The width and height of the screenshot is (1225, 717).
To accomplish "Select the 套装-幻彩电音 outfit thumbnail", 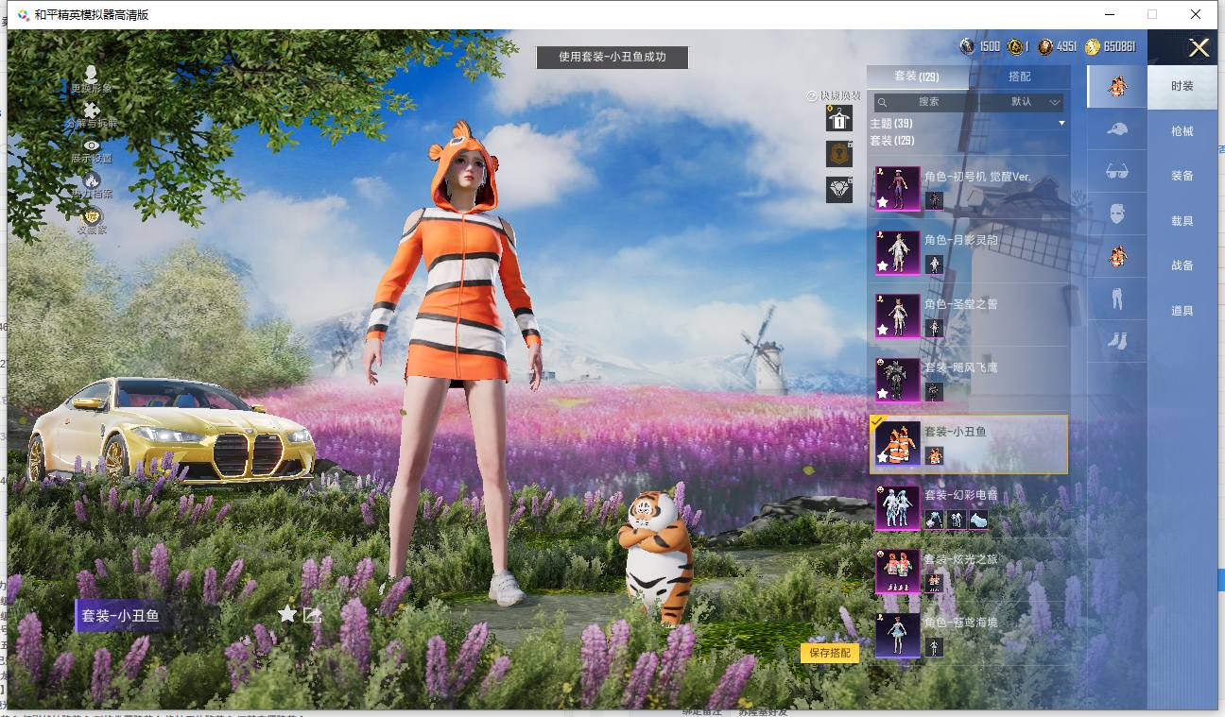I will coord(897,508).
